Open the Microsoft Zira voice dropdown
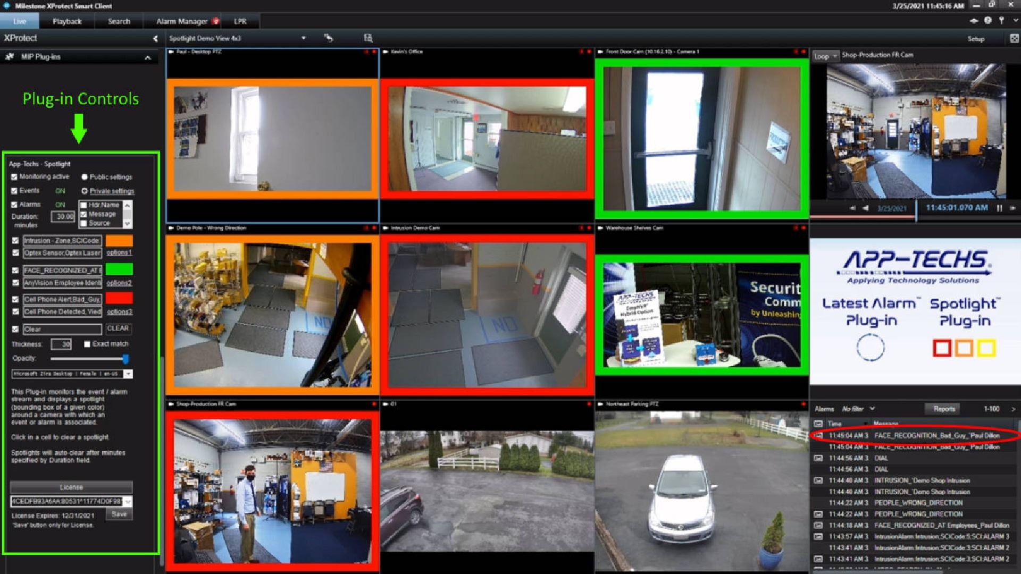1021x574 pixels. pyautogui.click(x=128, y=374)
